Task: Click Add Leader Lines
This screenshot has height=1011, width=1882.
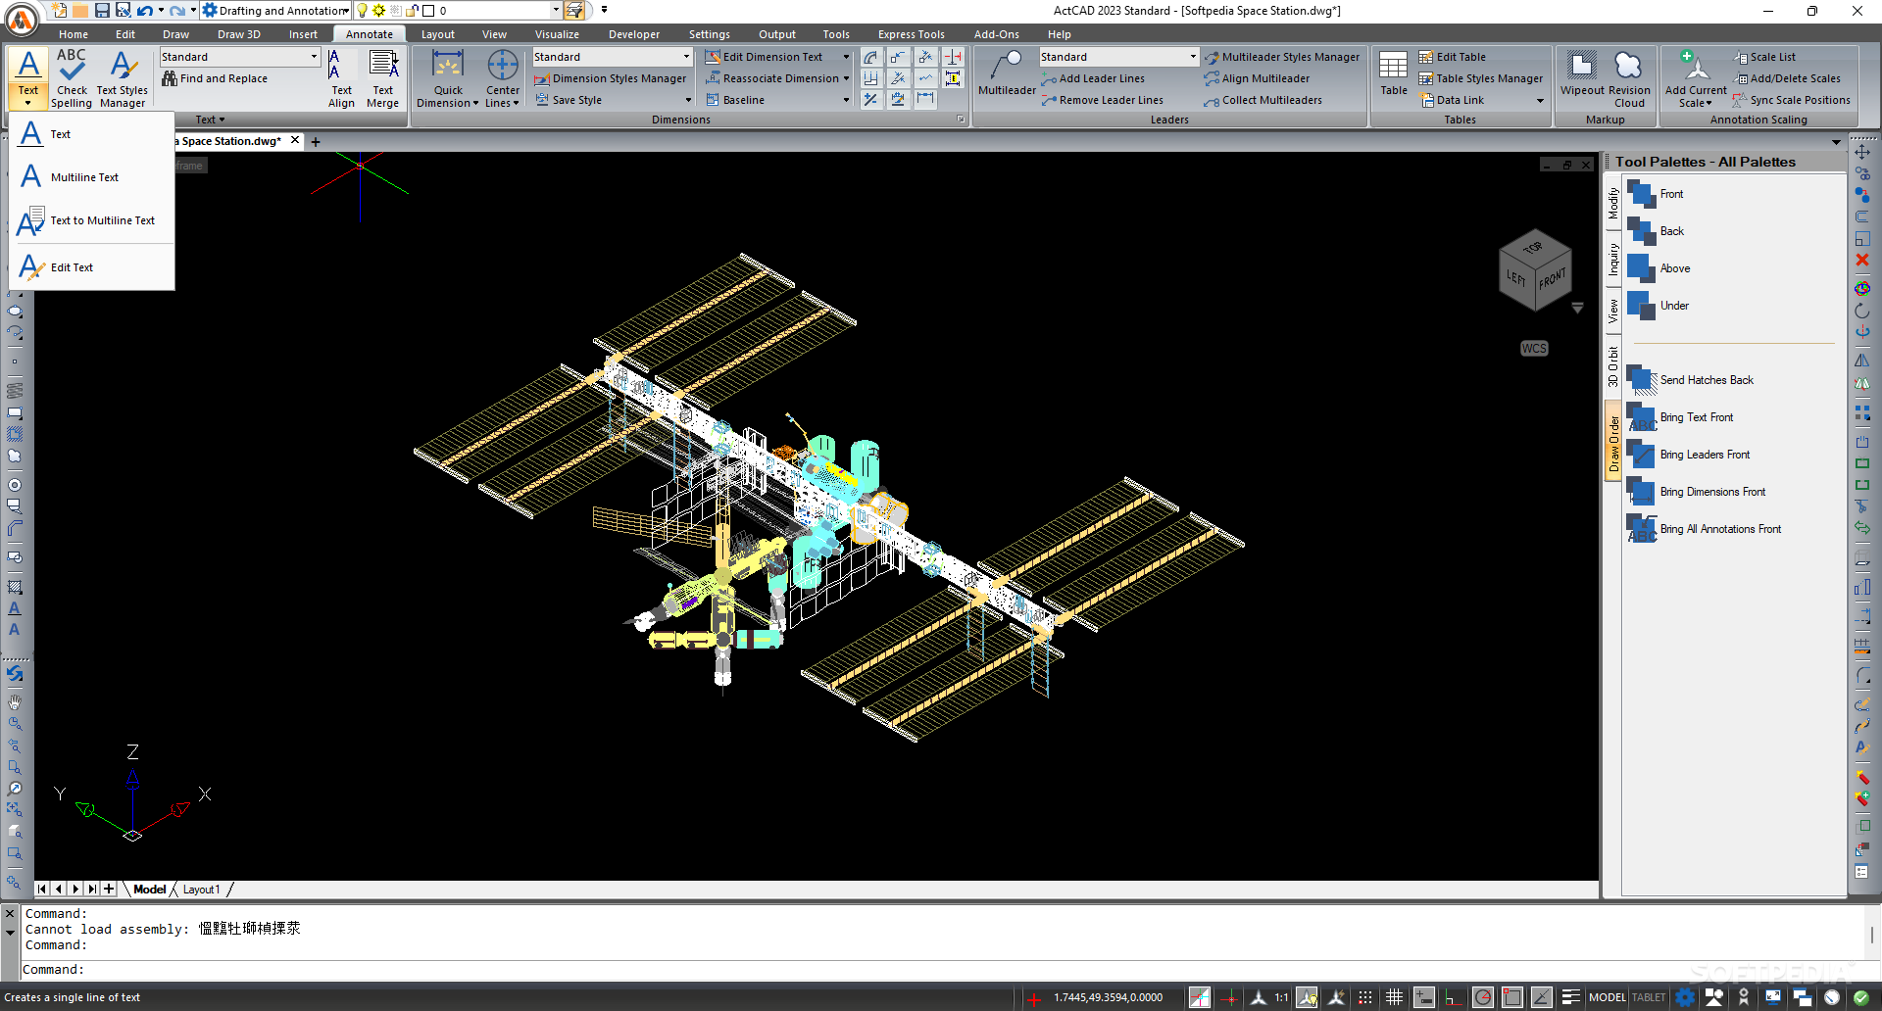Action: pyautogui.click(x=1093, y=78)
